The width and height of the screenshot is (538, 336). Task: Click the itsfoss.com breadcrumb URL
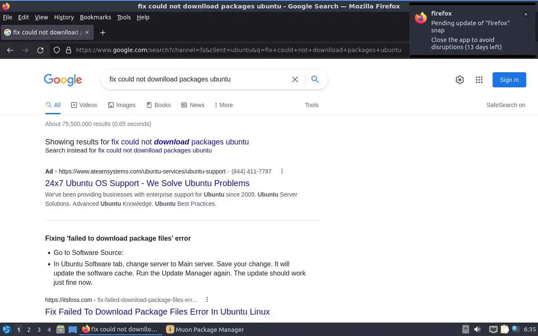tap(121, 300)
